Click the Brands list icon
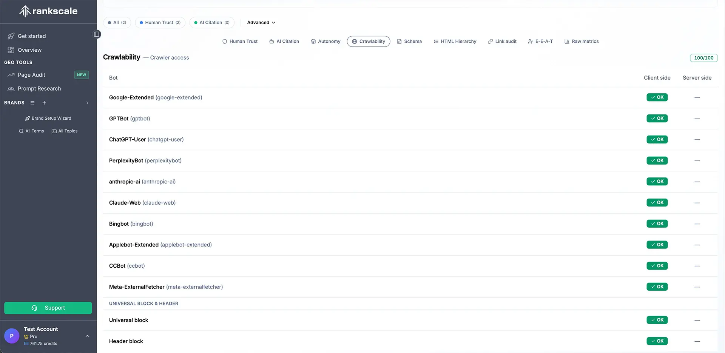This screenshot has height=353, width=725. pyautogui.click(x=32, y=102)
